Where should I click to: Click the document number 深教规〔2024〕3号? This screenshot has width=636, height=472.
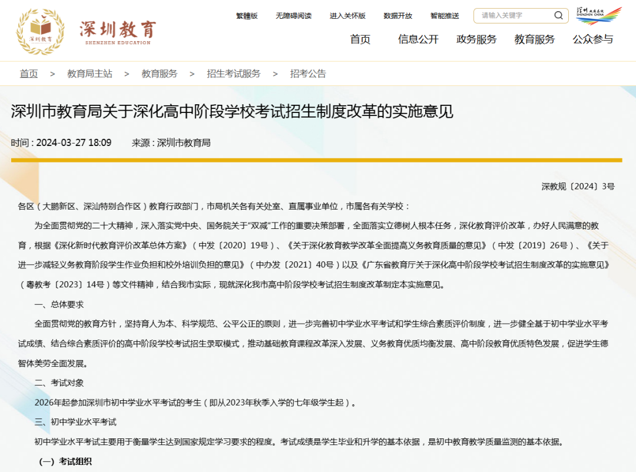578,187
